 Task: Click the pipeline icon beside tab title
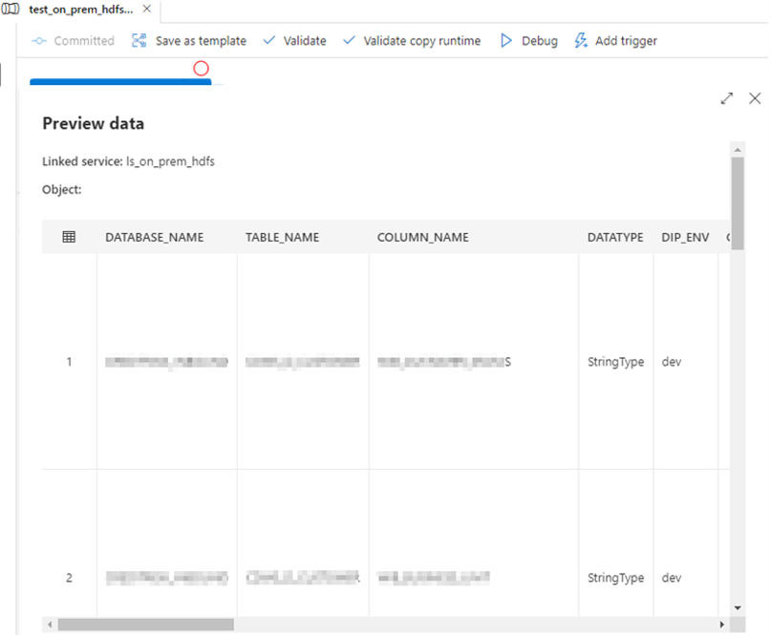[x=12, y=9]
